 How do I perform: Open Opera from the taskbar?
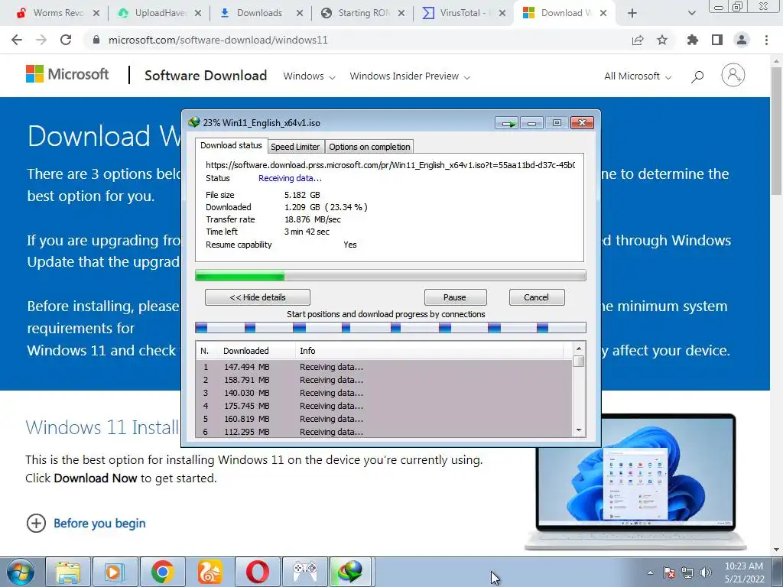[x=257, y=572]
